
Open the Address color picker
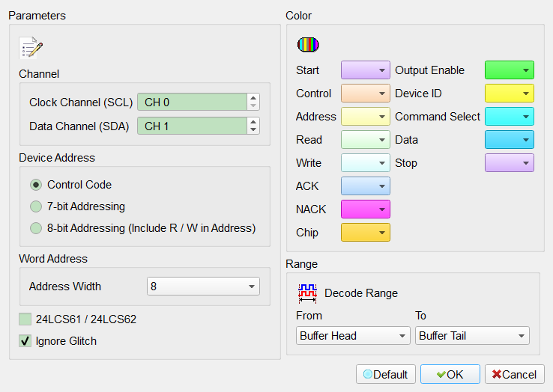point(366,117)
